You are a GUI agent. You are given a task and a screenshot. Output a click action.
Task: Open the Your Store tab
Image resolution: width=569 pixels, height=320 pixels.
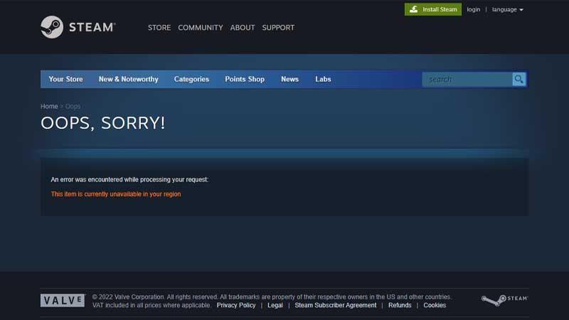coord(65,79)
